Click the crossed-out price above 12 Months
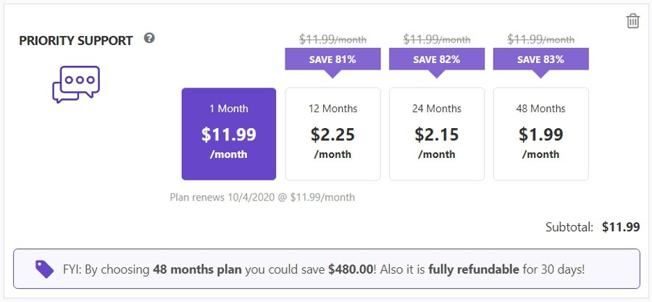This screenshot has width=652, height=302. tap(333, 39)
